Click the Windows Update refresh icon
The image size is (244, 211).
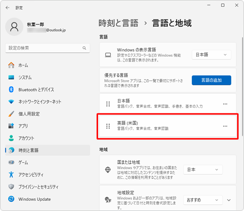11,199
